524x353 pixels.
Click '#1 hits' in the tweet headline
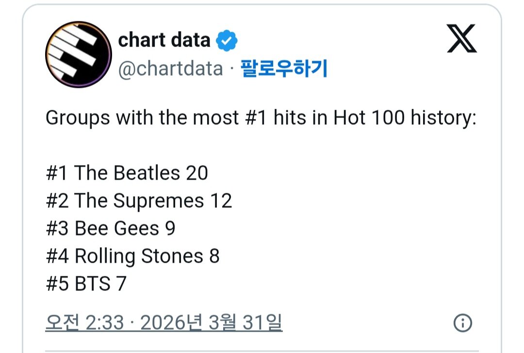(271, 118)
